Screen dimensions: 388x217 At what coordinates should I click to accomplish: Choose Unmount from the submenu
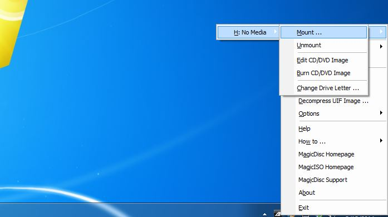point(323,45)
